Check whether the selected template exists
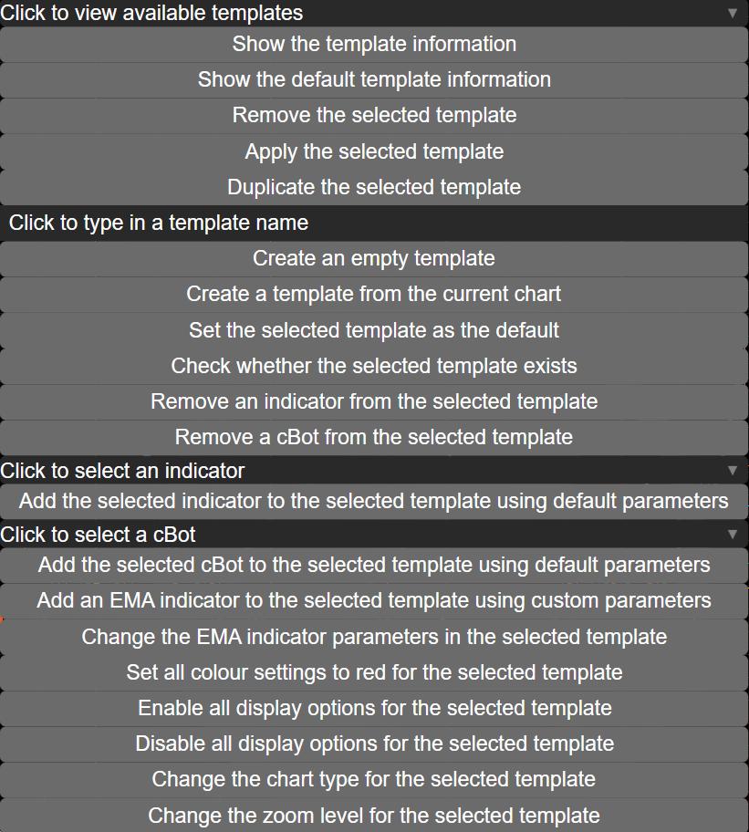Screen dimensions: 749x832 374,366
